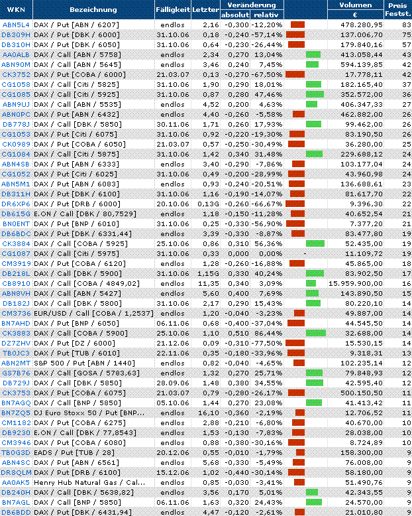
Task: Follow the CK3883 WKN link
Action: 16,334
